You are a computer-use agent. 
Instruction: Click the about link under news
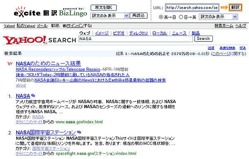coord(21,85)
